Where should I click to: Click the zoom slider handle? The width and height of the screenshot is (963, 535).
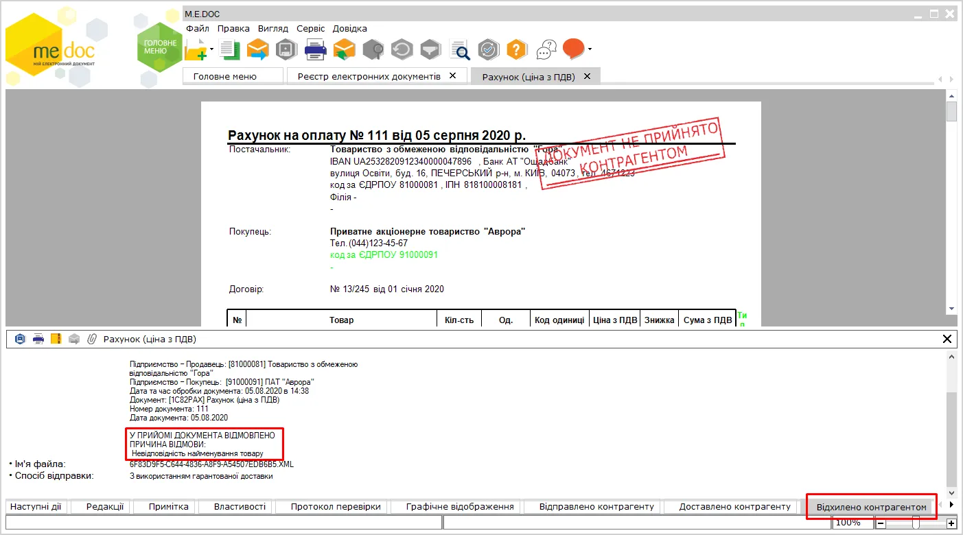pos(916,523)
